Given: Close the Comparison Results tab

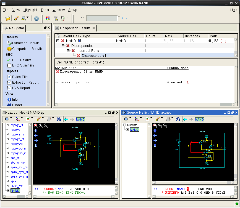Looking at the screenshot, I should coord(93,28).
